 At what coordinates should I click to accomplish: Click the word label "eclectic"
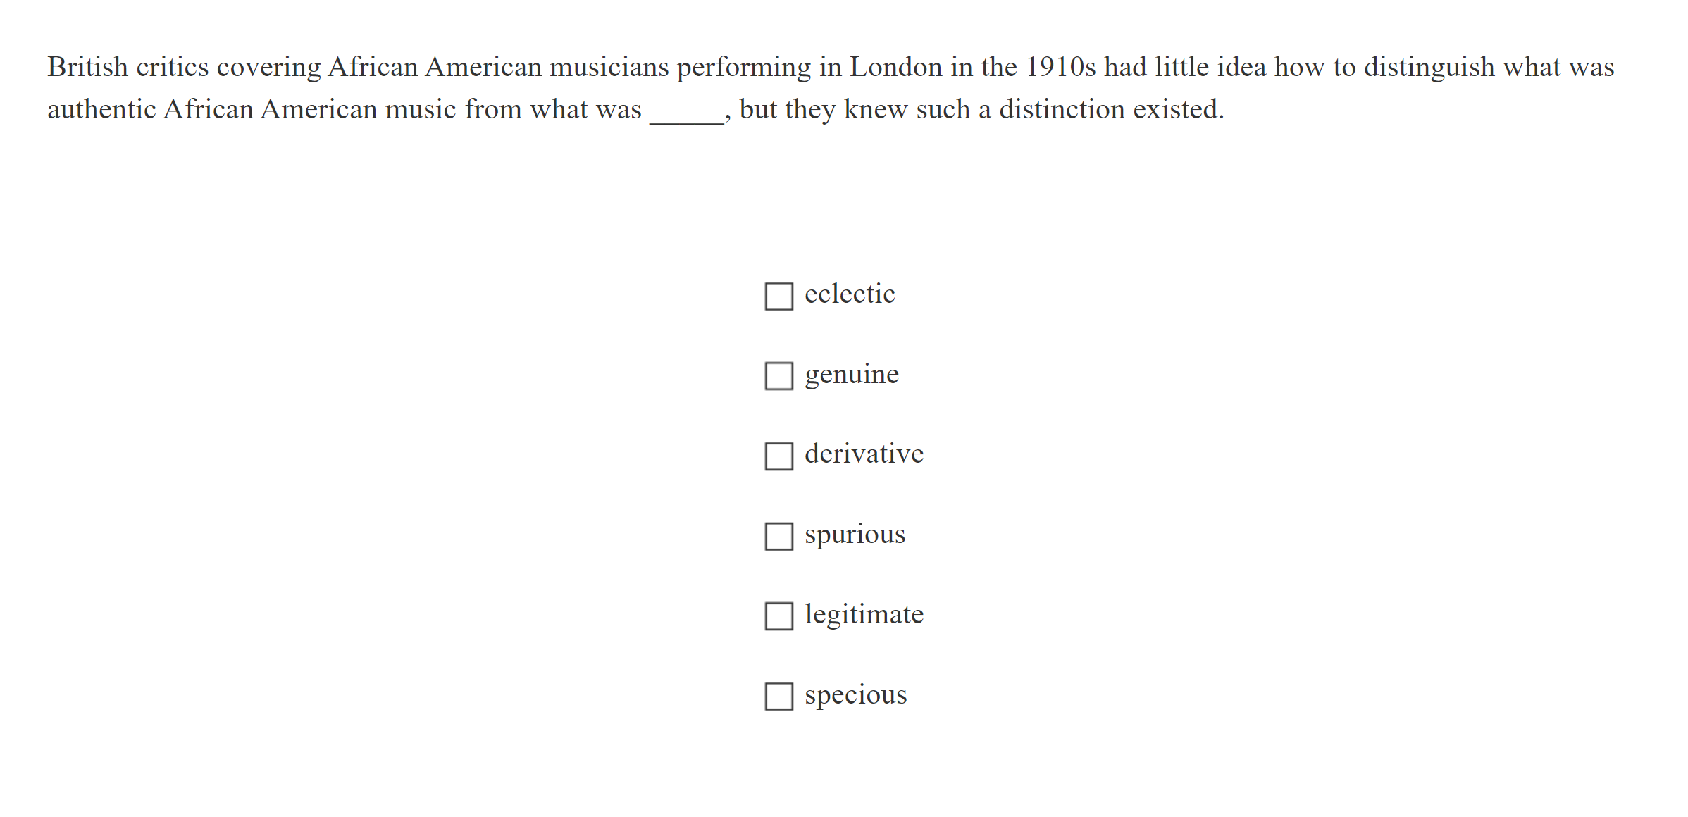850,294
